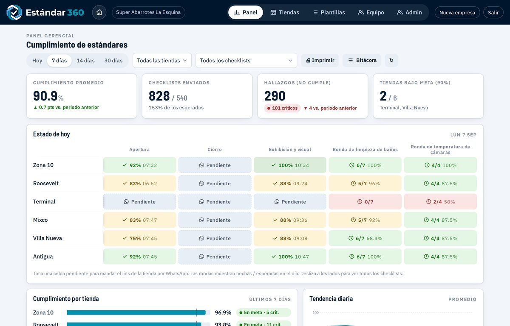The width and height of the screenshot is (510, 326).
Task: Click clock icon in Roosevelt 5/7 96% cell
Action: (x=354, y=184)
